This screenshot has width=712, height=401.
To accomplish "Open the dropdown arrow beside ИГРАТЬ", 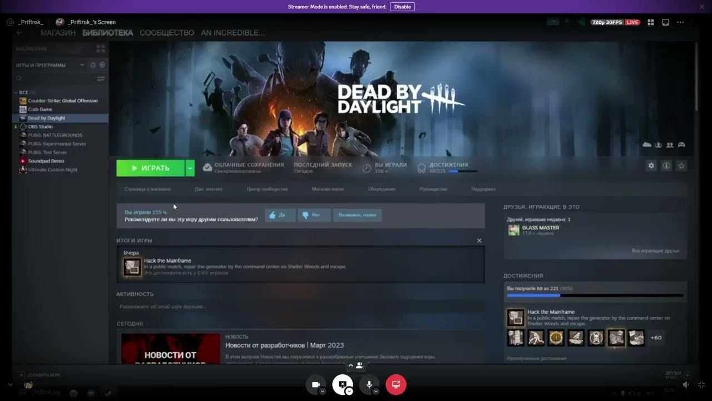I will [190, 168].
